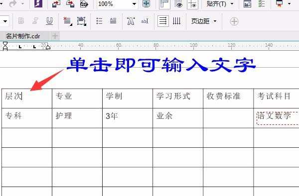Open the zoom level dropdown arrow
The image size is (299, 196).
tap(134, 4)
